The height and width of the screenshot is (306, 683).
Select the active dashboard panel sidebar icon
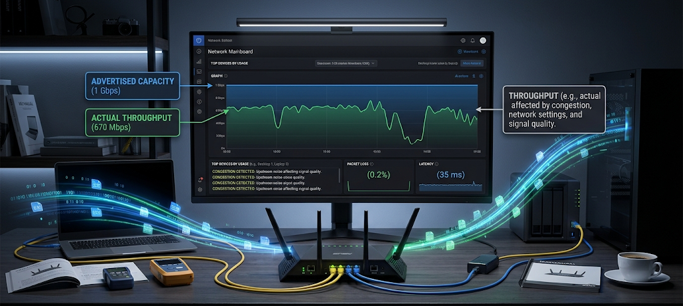point(199,72)
